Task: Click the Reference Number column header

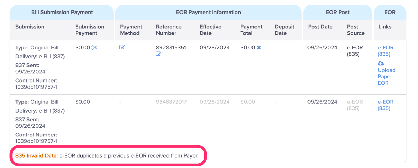Action: (169, 30)
